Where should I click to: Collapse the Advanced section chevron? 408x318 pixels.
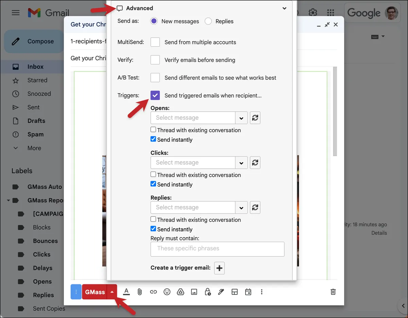pyautogui.click(x=285, y=9)
